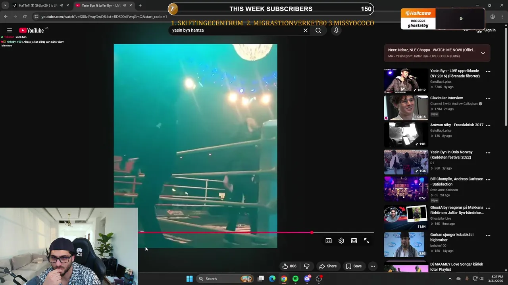This screenshot has width=508, height=285.
Task: Open the 'Ghostalby Live' channel name
Action: [x=441, y=218]
